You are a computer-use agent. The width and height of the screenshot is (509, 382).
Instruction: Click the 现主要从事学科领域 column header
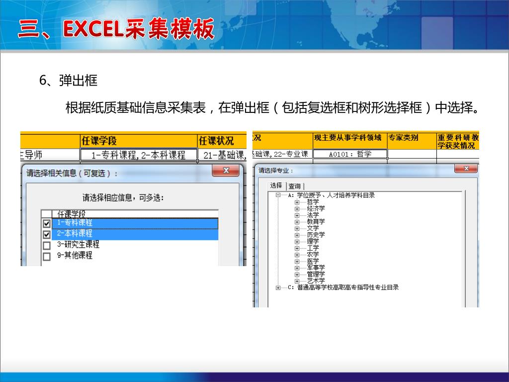coord(350,141)
